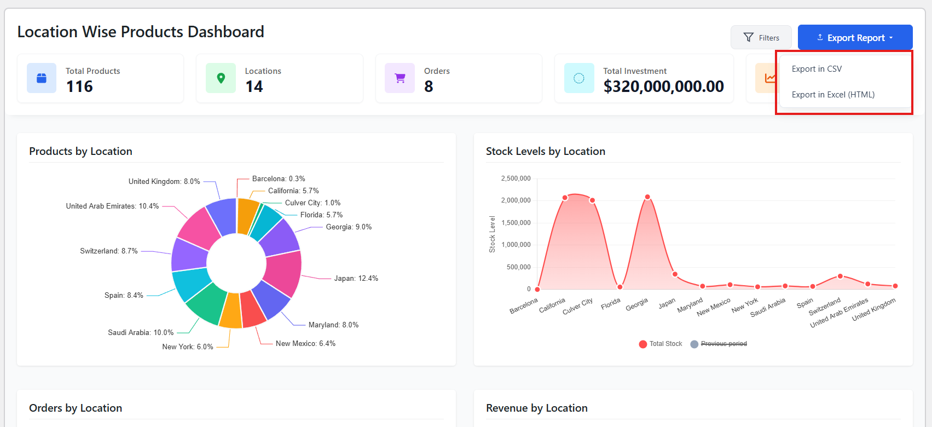
Task: Click the Orders shopping cart icon
Action: (400, 78)
